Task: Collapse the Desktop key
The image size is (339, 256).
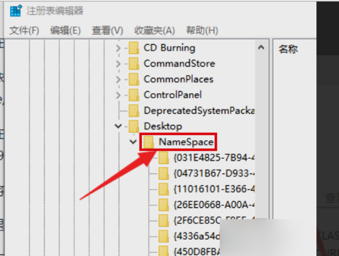Action: point(118,126)
